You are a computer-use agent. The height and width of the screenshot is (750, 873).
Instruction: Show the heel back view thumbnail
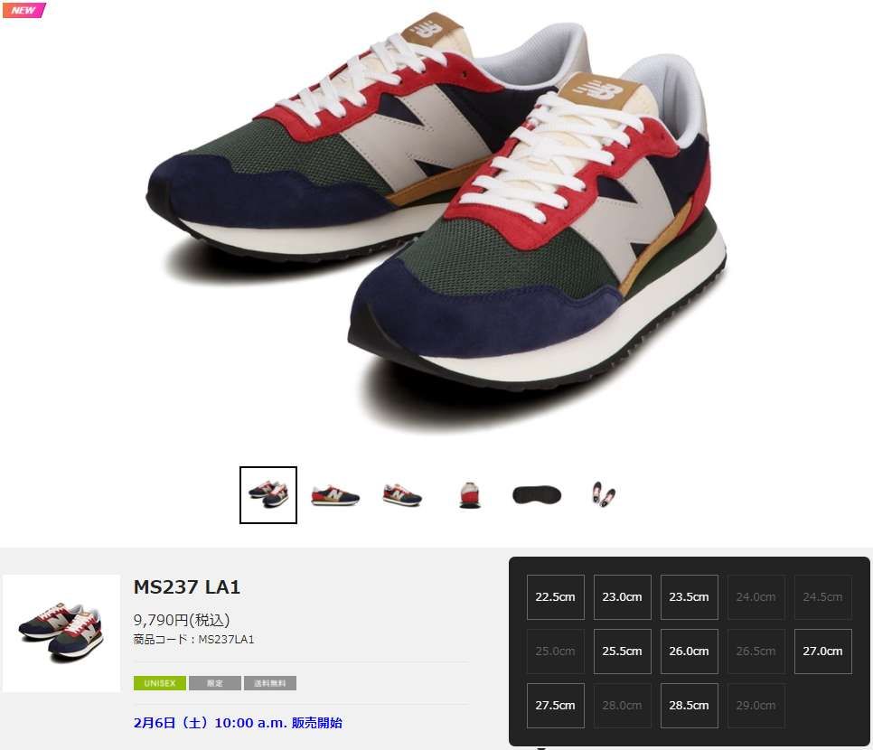[x=469, y=495]
